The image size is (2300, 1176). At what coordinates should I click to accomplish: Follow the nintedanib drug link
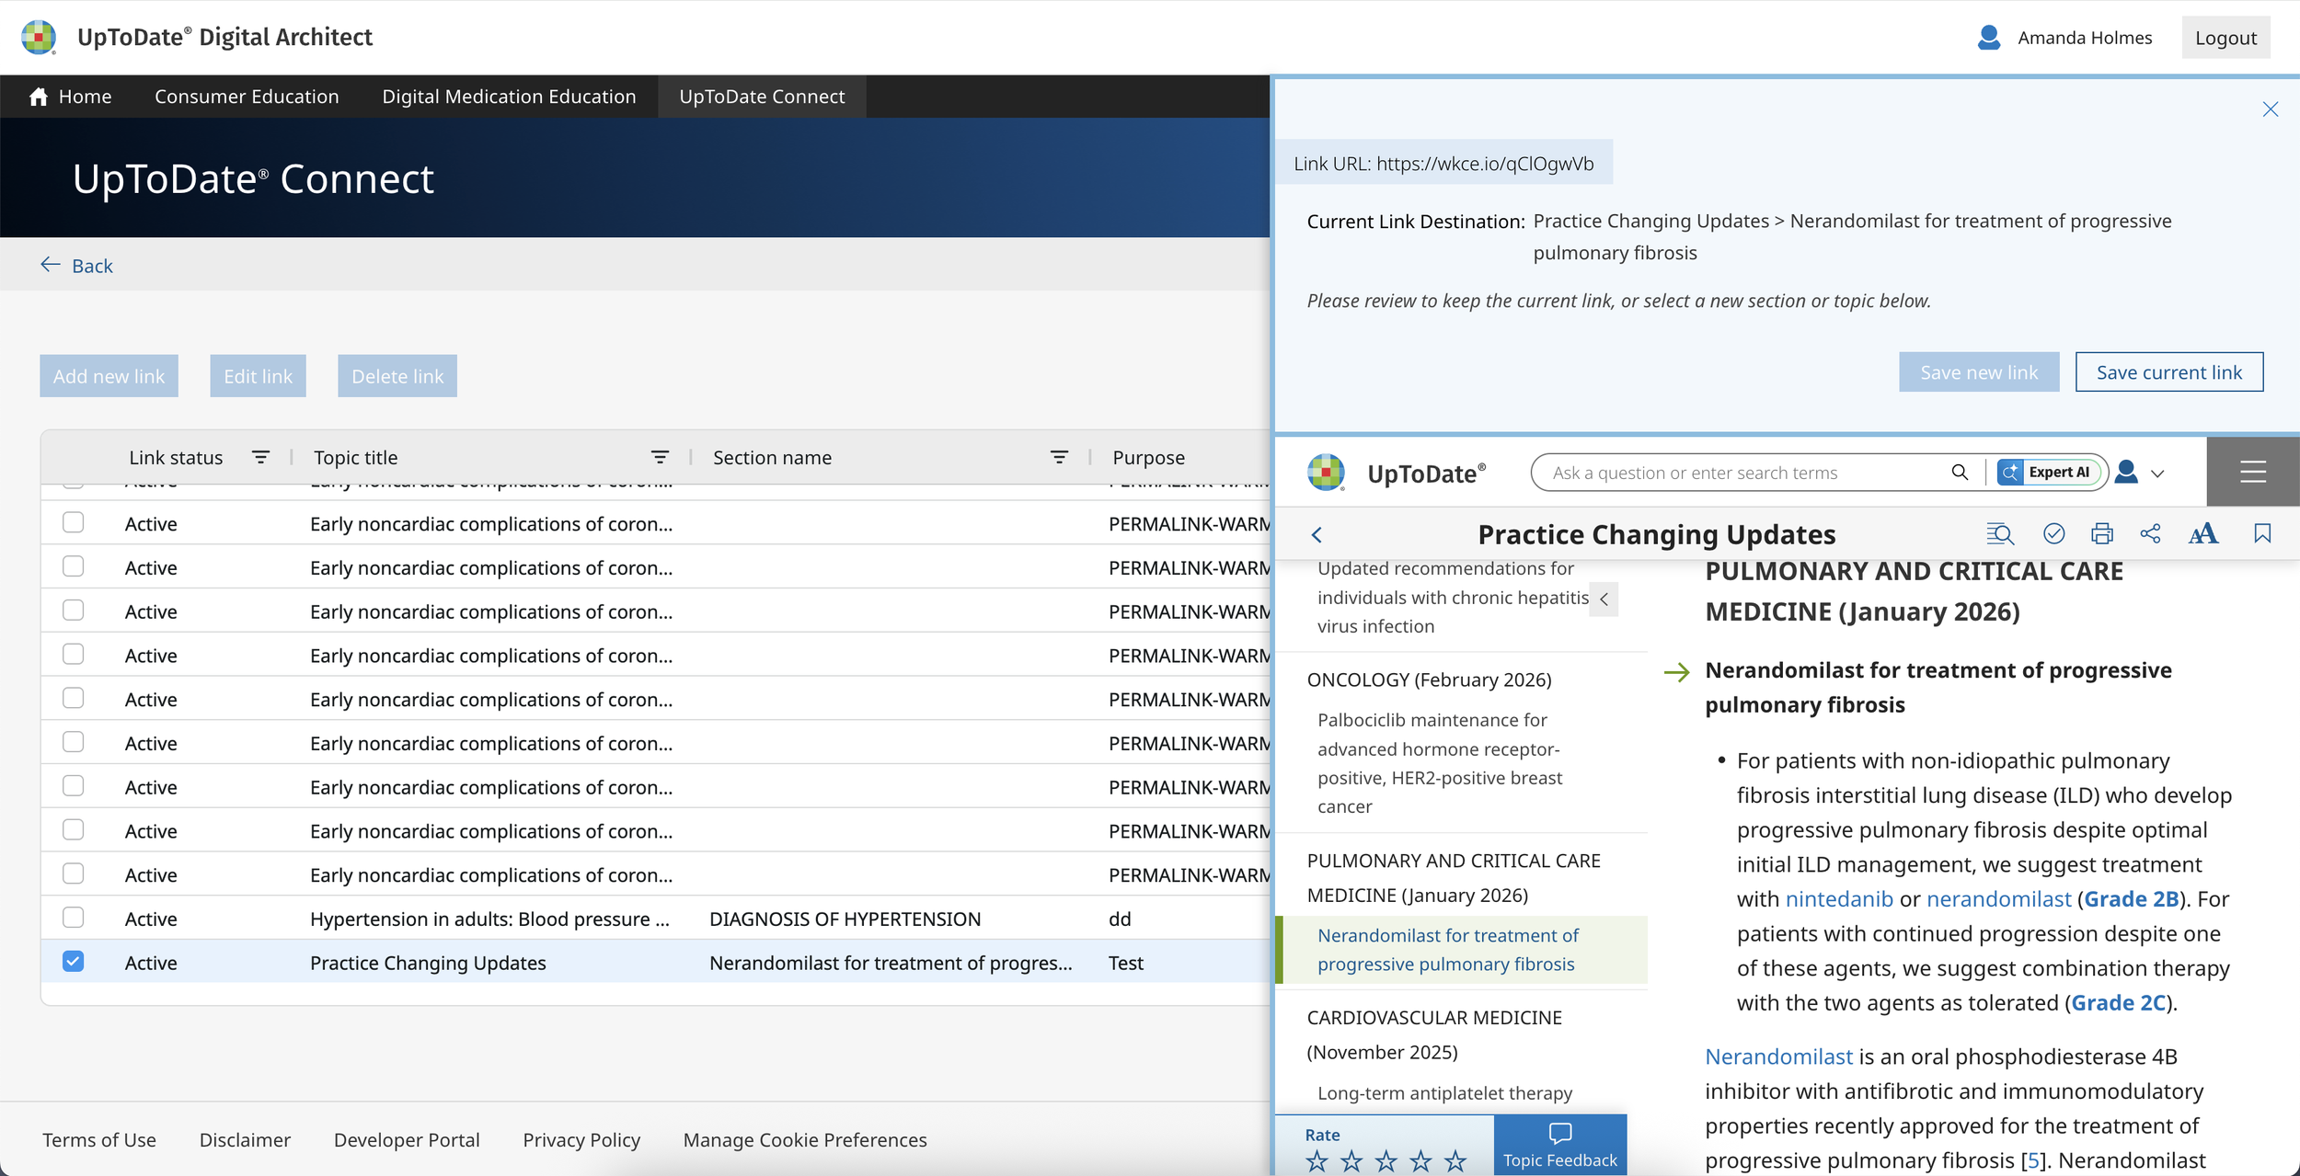(1839, 899)
